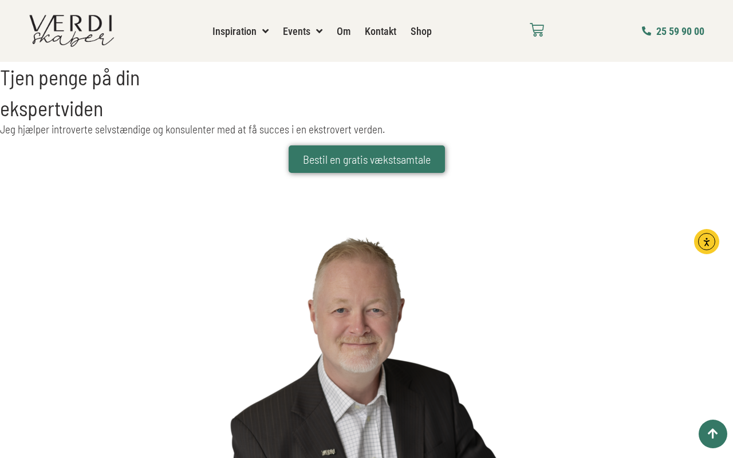Click the introverte selvstændige subtitle text
Image resolution: width=733 pixels, height=458 pixels.
192,129
